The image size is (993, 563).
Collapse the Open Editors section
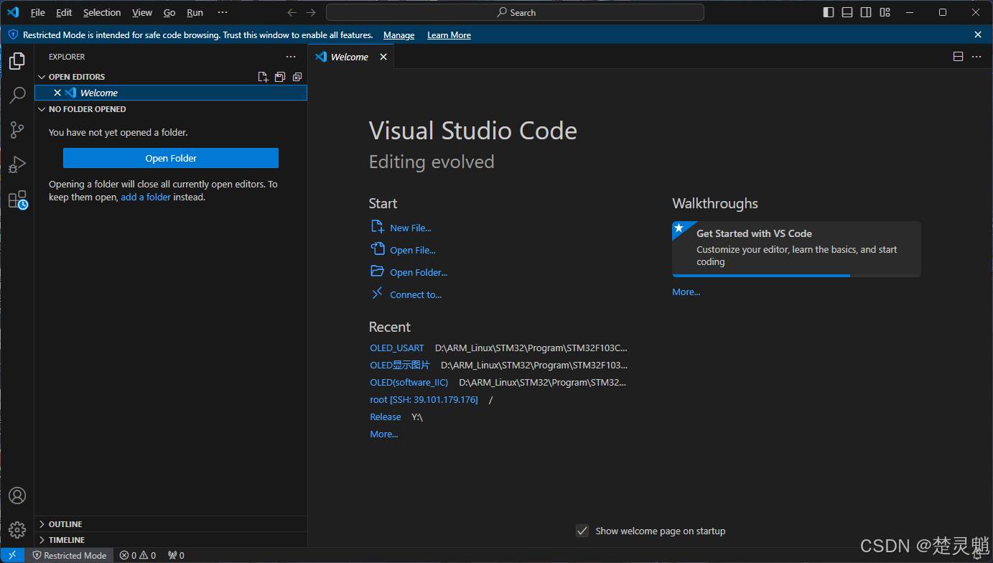(41, 77)
